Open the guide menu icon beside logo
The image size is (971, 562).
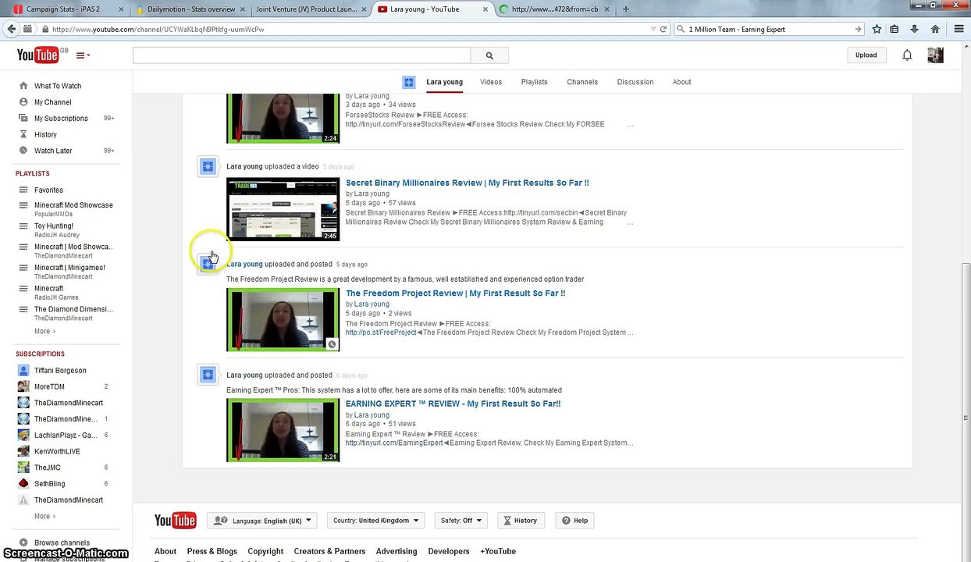click(x=83, y=55)
